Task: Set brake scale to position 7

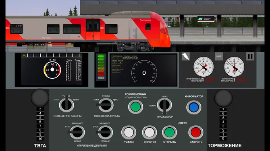Action: click(x=223, y=109)
